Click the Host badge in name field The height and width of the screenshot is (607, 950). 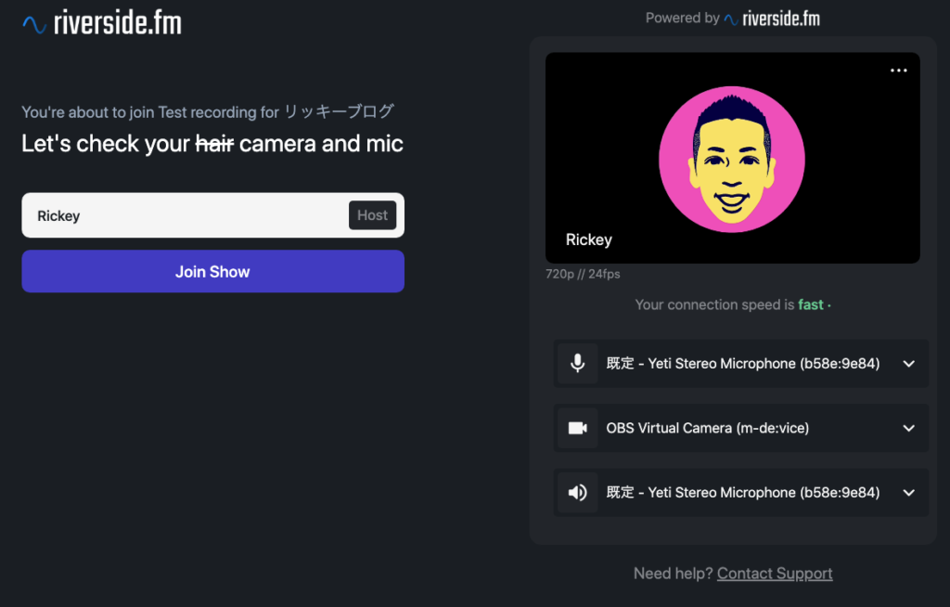coord(372,215)
